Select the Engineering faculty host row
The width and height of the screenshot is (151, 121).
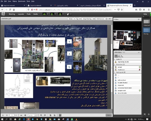click(128, 62)
